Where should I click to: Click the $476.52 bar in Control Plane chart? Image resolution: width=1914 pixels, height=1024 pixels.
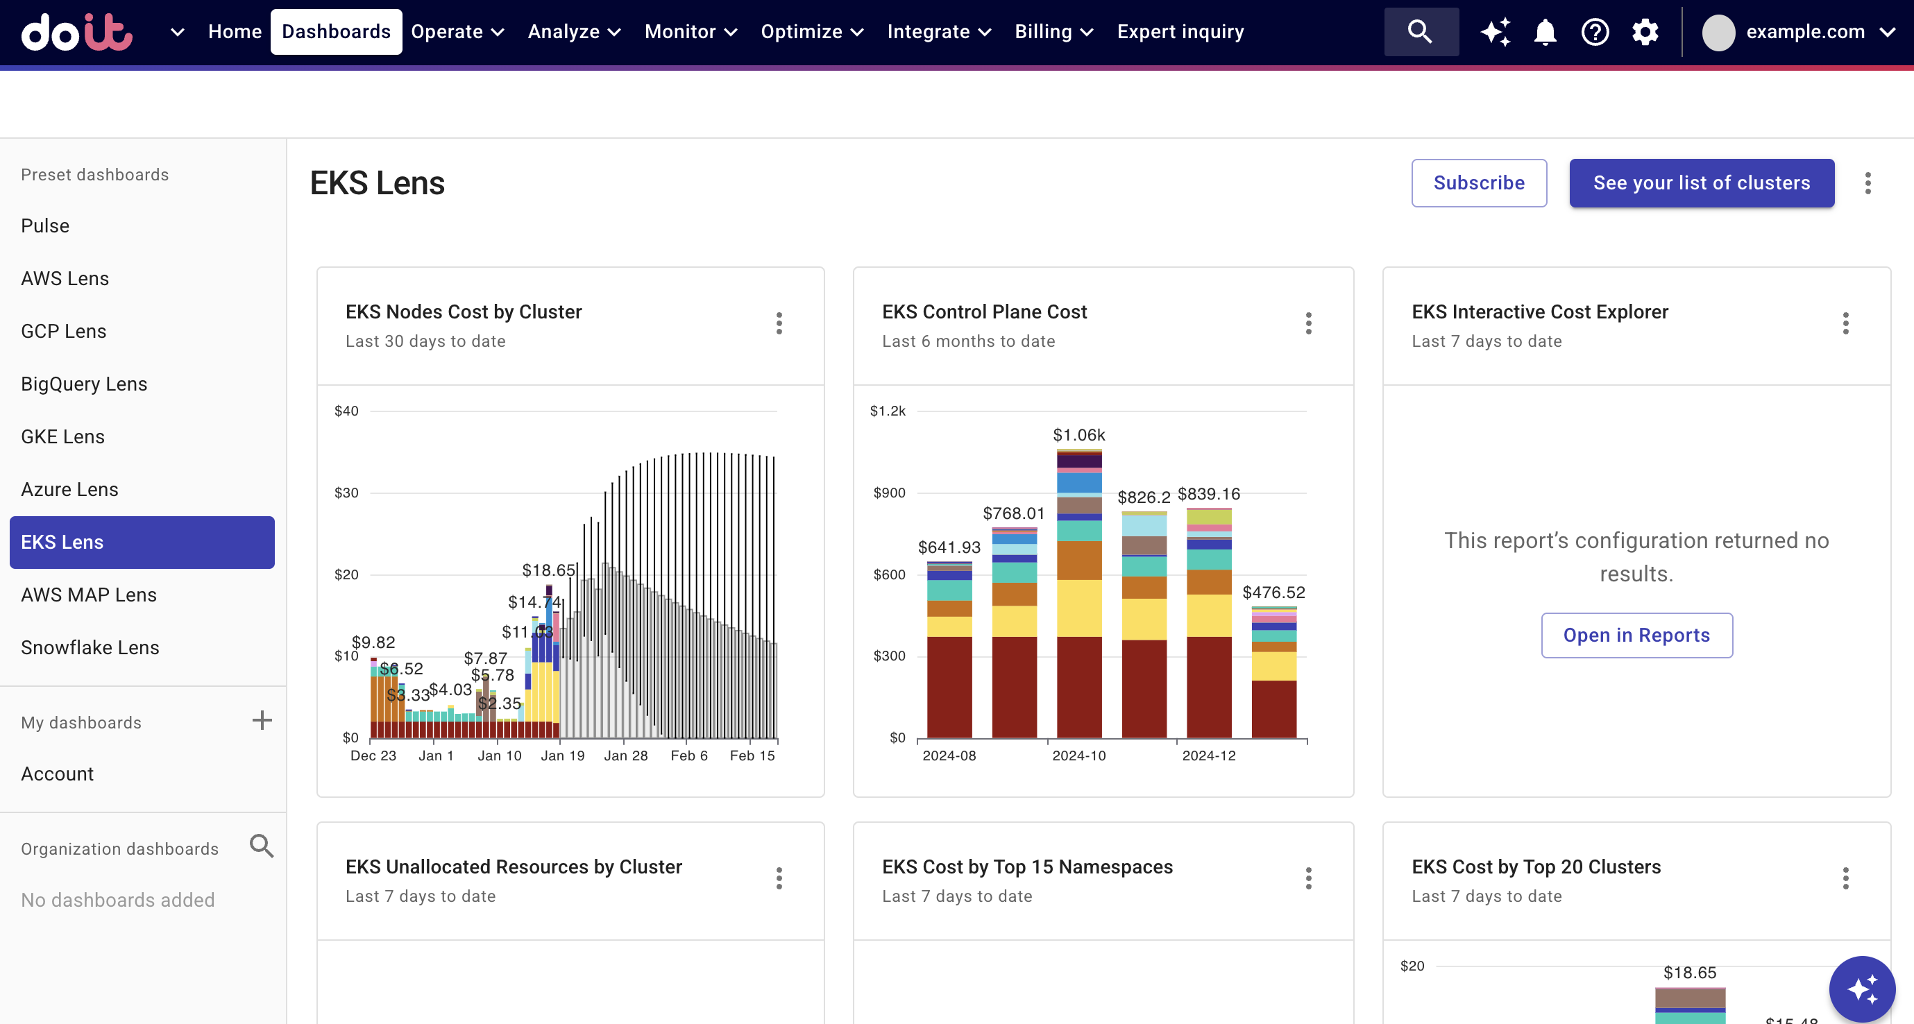(1273, 673)
